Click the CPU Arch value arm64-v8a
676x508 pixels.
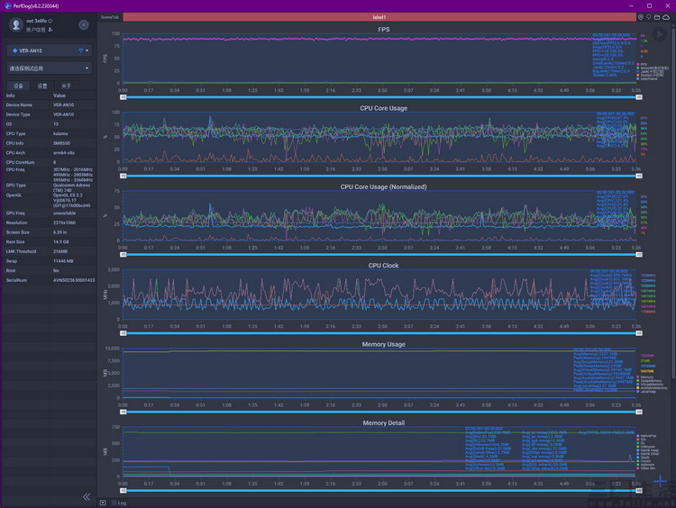tap(63, 152)
